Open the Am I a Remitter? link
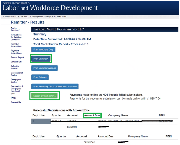Viewport: 180px width, 145px height. (15, 29)
